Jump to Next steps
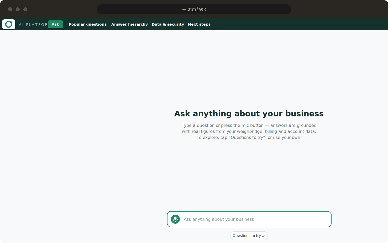 click(x=199, y=24)
